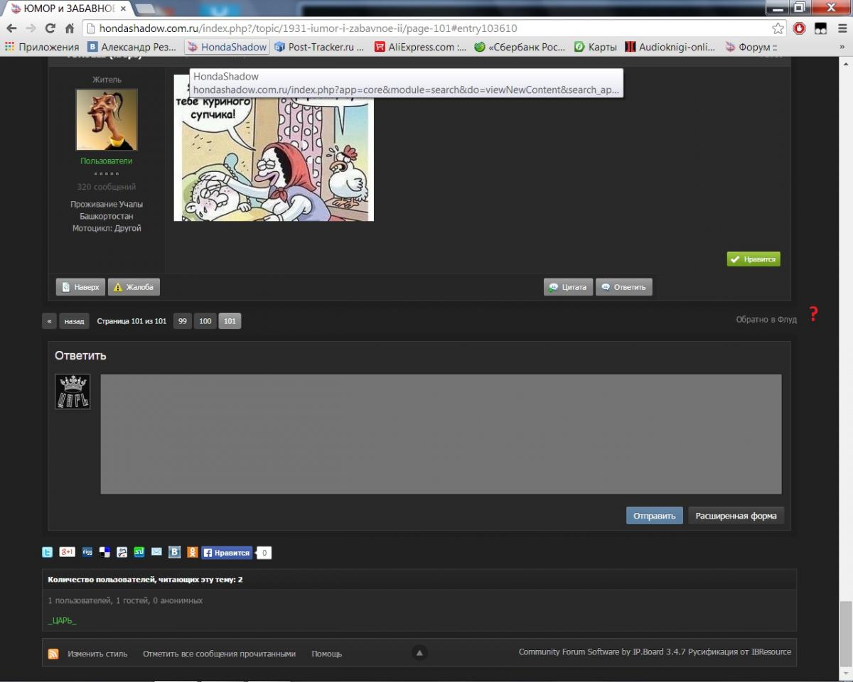Screen dimensions: 853x682
Task: Click the green Нравится like button
Action: 753,259
